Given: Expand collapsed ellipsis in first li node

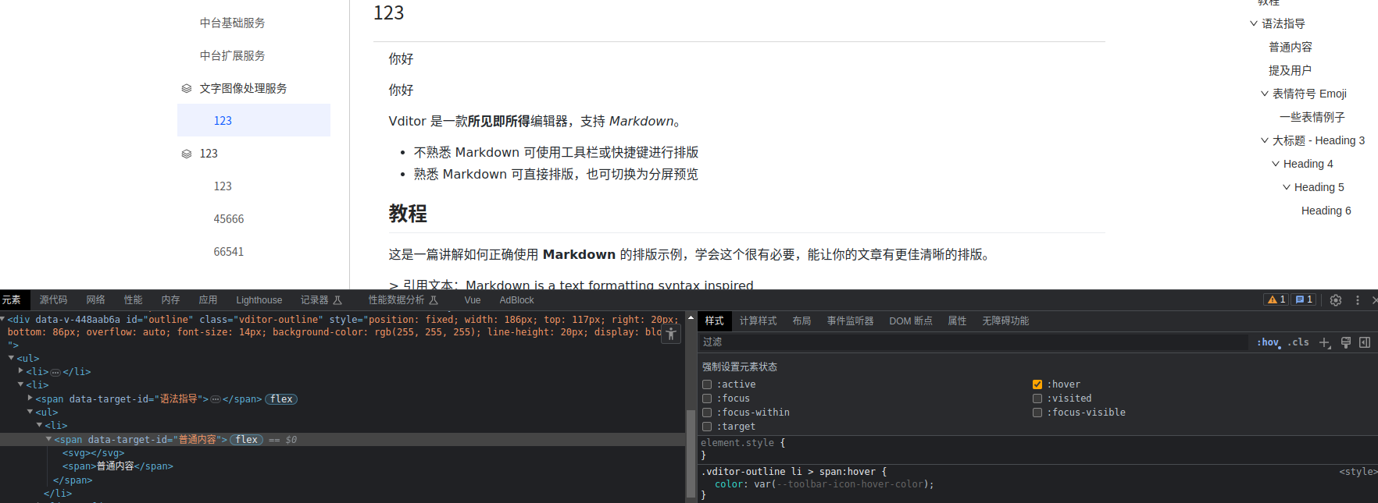Looking at the screenshot, I should click(x=55, y=372).
